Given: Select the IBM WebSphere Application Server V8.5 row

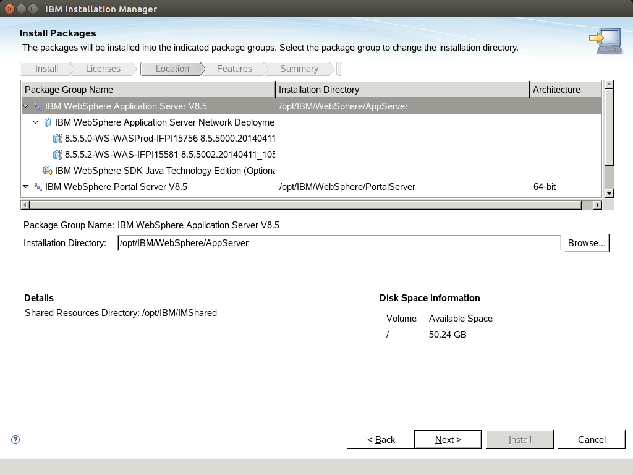Looking at the screenshot, I should point(312,106).
